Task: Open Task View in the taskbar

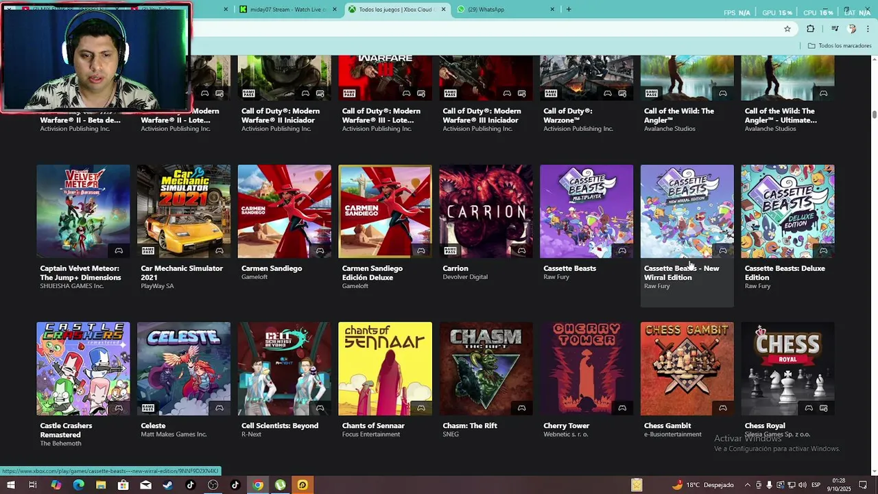Action: 32,485
